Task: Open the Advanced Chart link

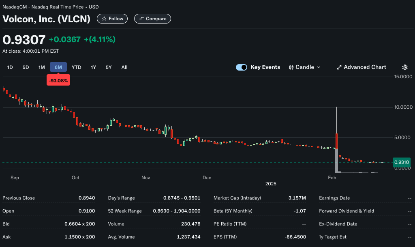Action: pos(361,67)
